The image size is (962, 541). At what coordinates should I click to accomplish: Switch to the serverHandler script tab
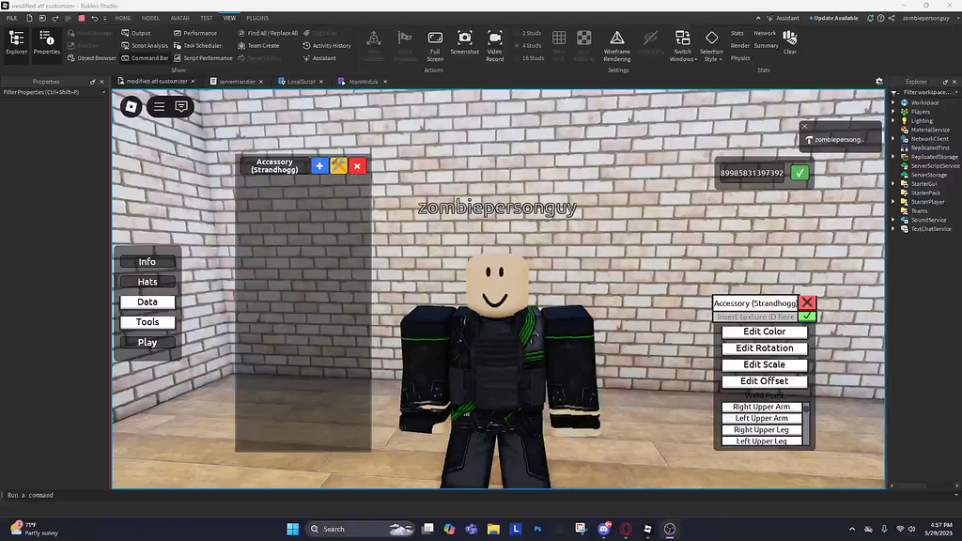238,81
